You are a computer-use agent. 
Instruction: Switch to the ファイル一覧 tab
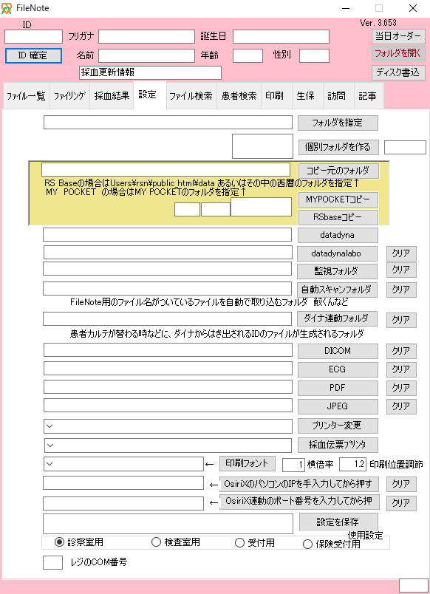[x=26, y=96]
